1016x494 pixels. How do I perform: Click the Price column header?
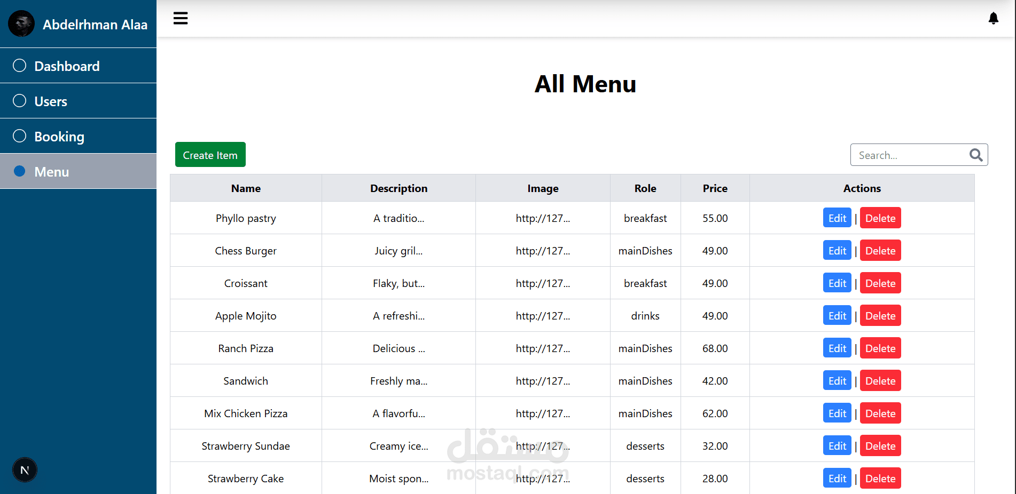pos(715,188)
